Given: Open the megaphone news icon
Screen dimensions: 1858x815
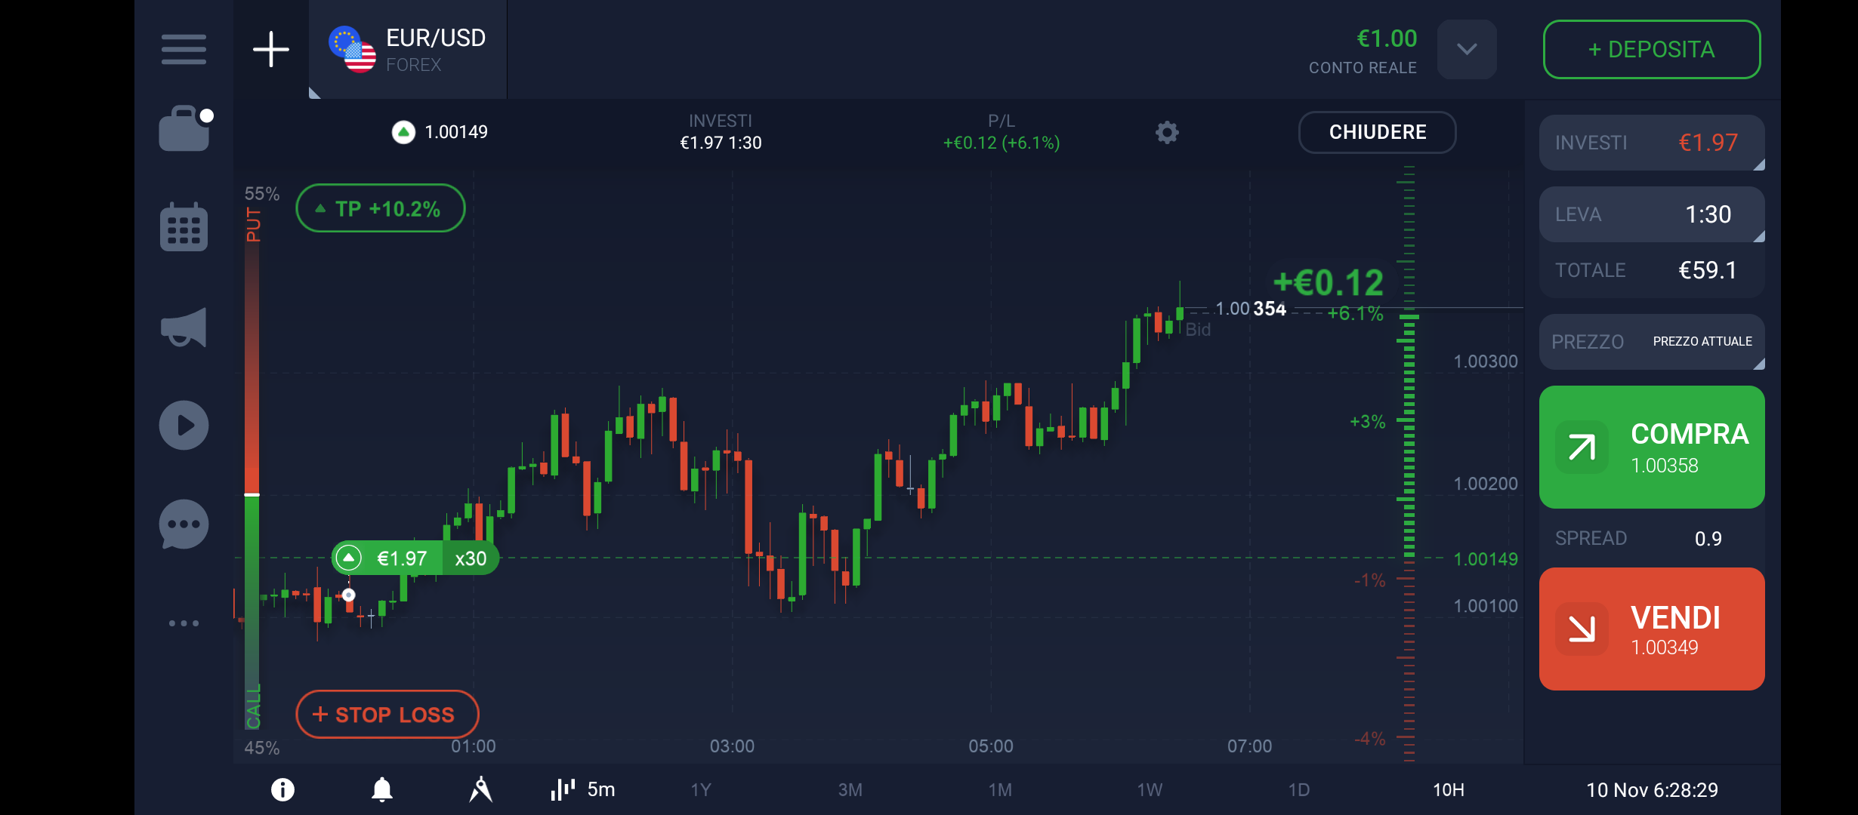Looking at the screenshot, I should click(x=184, y=328).
